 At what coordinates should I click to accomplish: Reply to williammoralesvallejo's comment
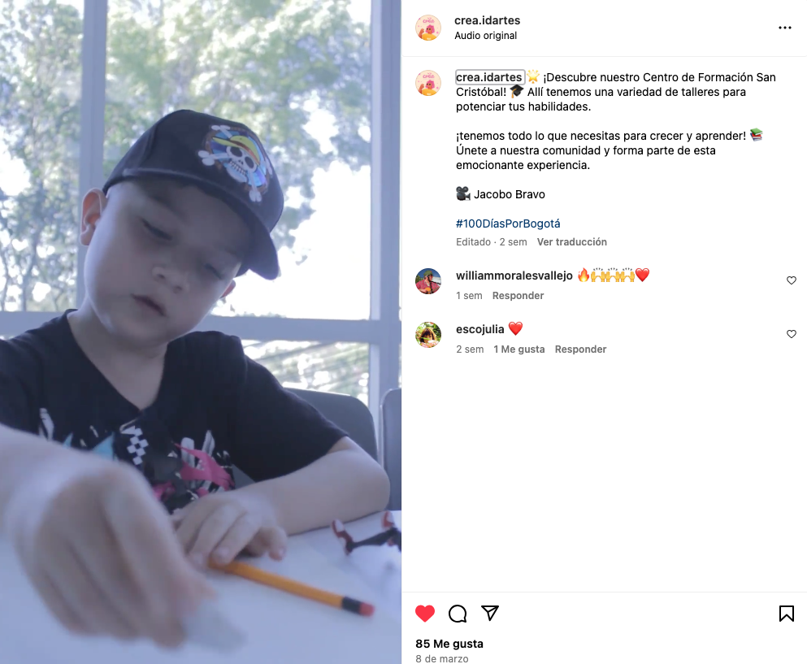(x=518, y=296)
